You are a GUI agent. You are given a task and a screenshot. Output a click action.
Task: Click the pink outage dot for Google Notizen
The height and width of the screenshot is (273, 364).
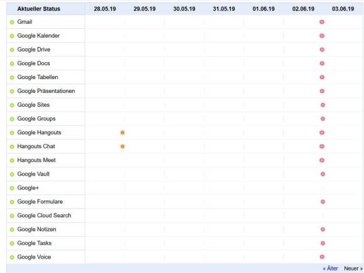[323, 229]
